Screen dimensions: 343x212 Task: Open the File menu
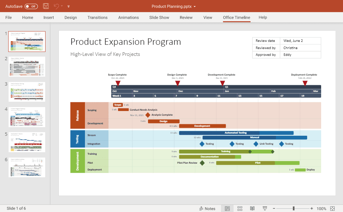(8, 17)
